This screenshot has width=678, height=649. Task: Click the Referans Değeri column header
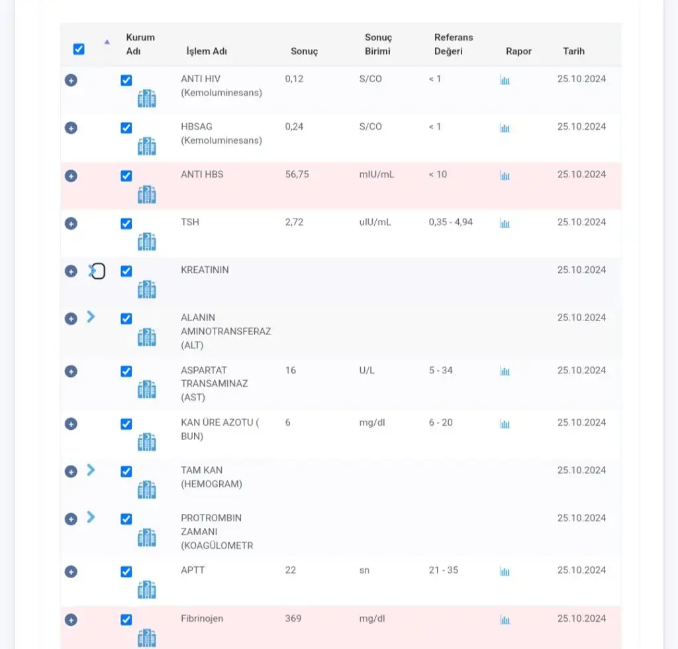tap(454, 44)
